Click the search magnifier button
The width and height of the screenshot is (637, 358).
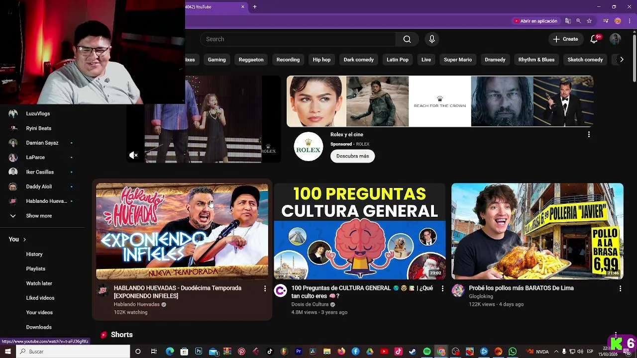click(407, 39)
